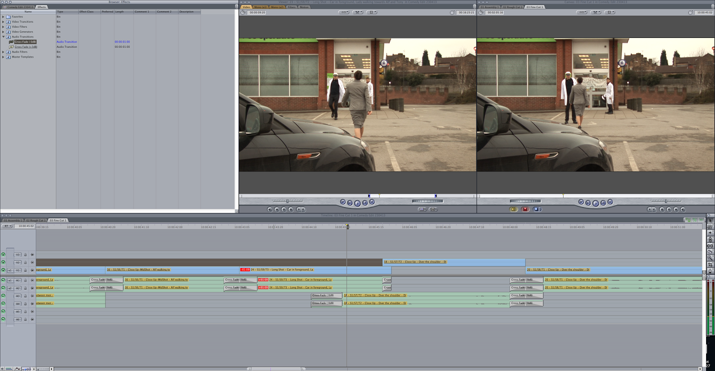Screen dimensions: 715x371
Task: Go to next edit in Viewer
Action: (x=372, y=202)
